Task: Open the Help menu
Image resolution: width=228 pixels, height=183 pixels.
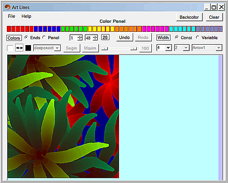Action: pos(26,16)
